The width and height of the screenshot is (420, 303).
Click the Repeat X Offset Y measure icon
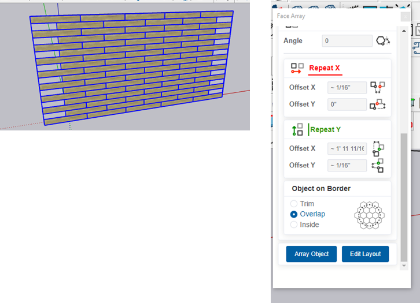[377, 104]
